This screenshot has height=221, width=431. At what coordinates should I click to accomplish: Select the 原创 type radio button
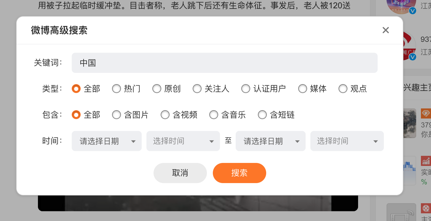(x=157, y=89)
